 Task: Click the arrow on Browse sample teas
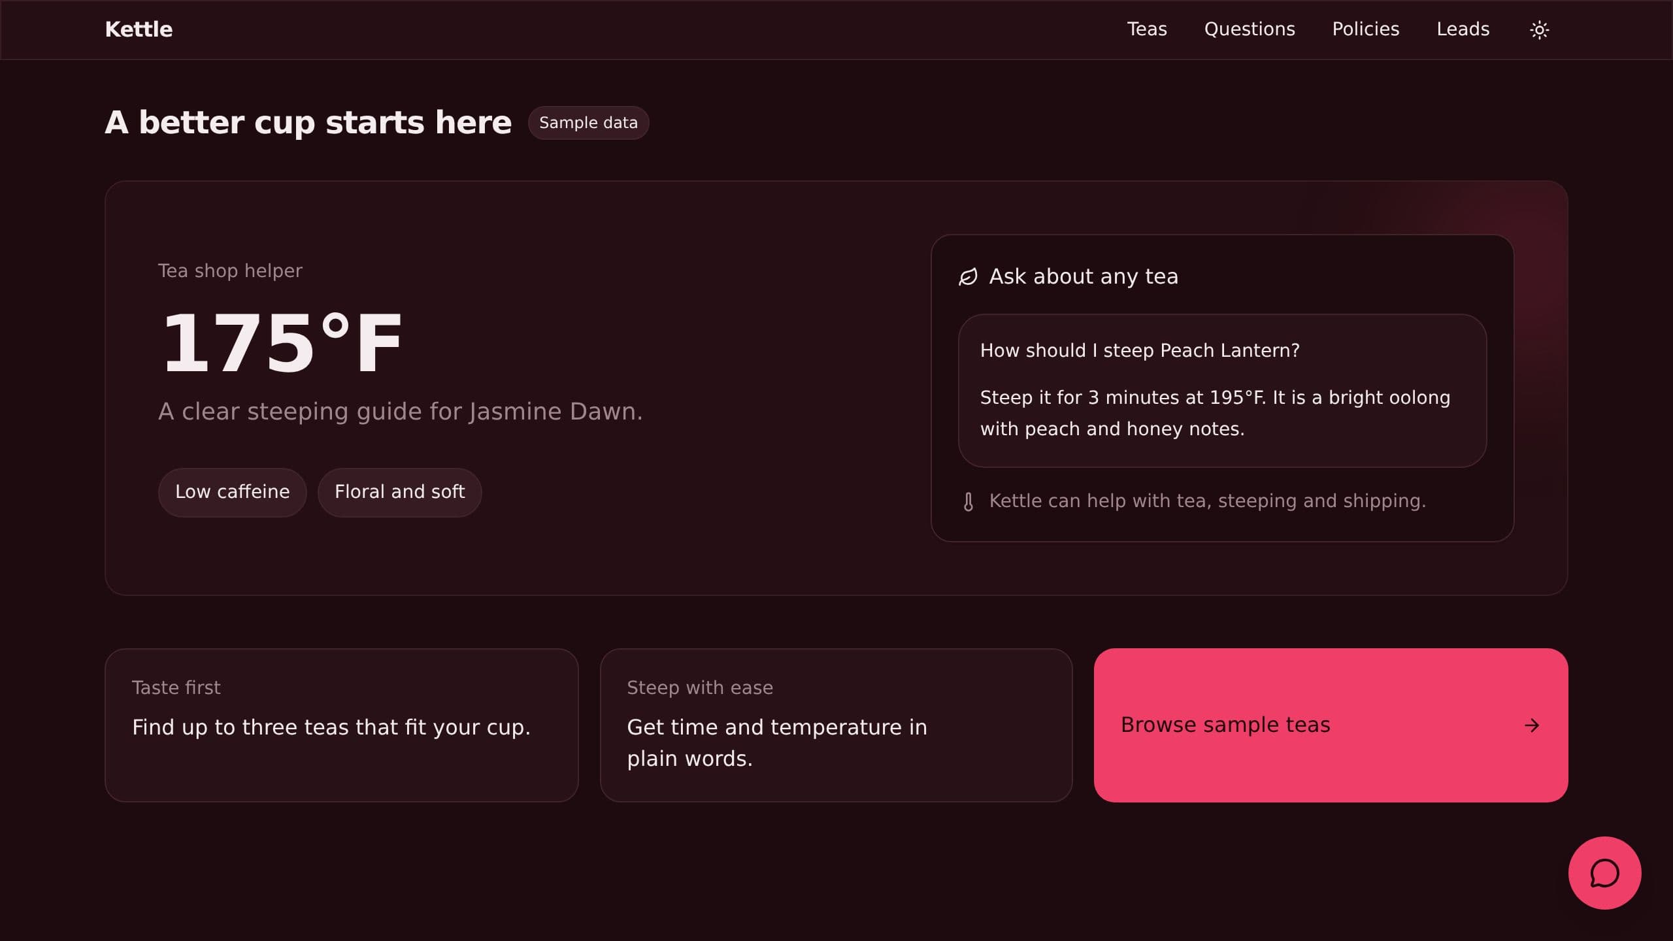pyautogui.click(x=1531, y=725)
